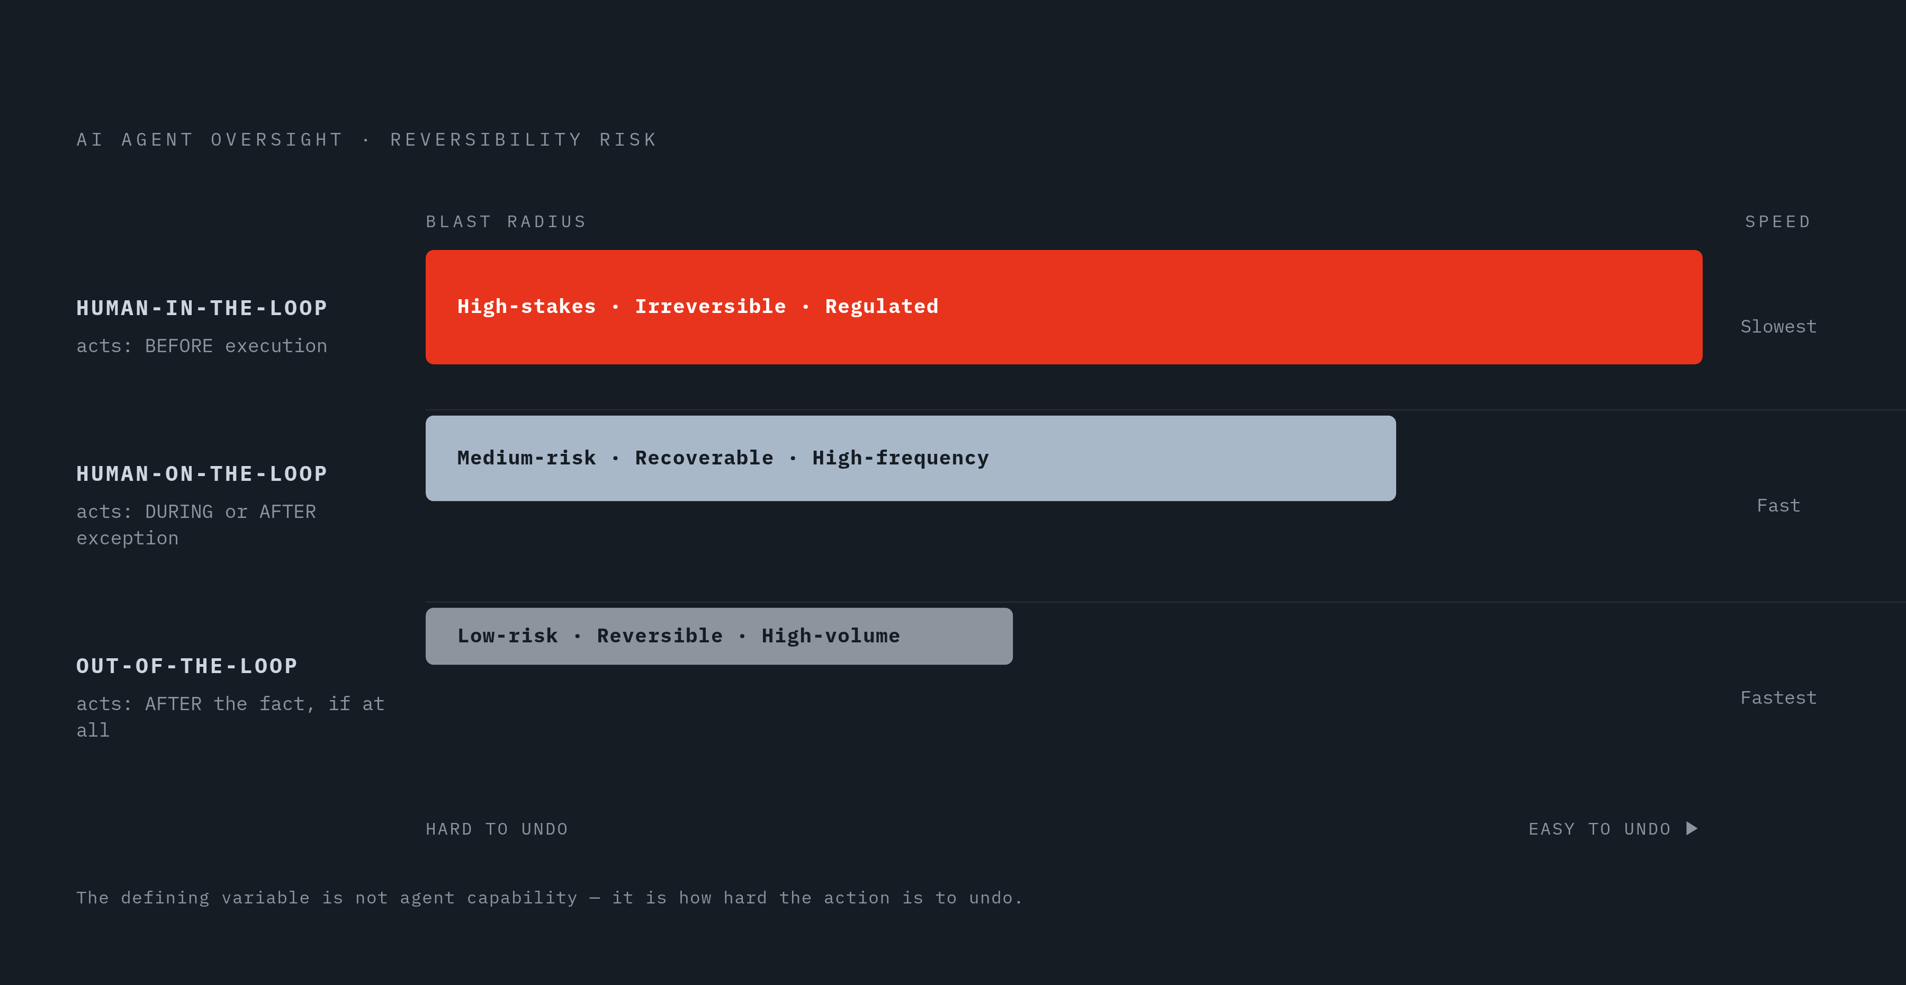Click the 'Fast' speed value

(x=1778, y=505)
